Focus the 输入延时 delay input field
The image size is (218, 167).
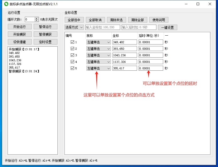tap(139, 27)
